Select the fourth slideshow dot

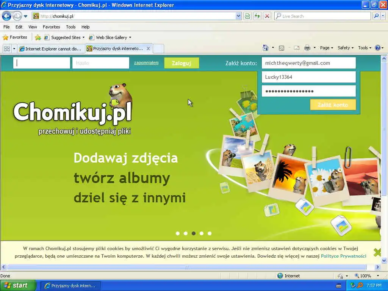pos(202,233)
